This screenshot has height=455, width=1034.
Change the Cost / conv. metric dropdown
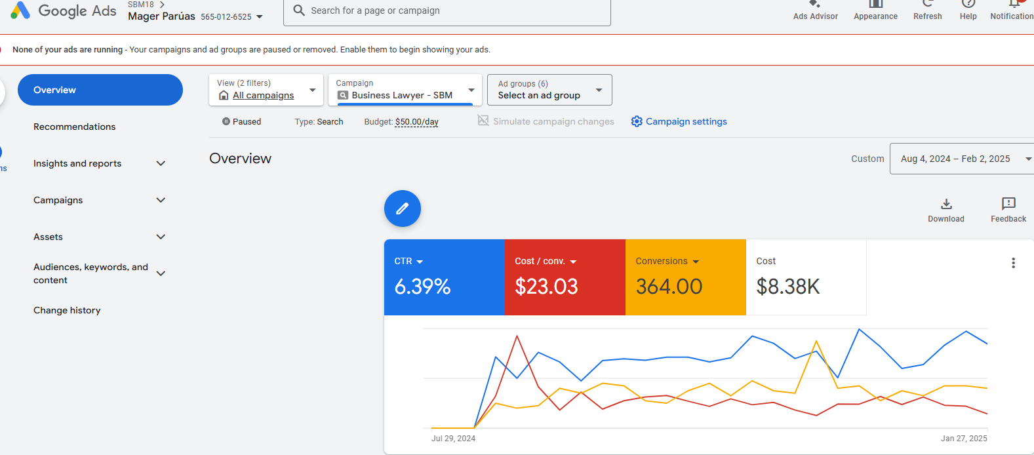click(x=573, y=262)
